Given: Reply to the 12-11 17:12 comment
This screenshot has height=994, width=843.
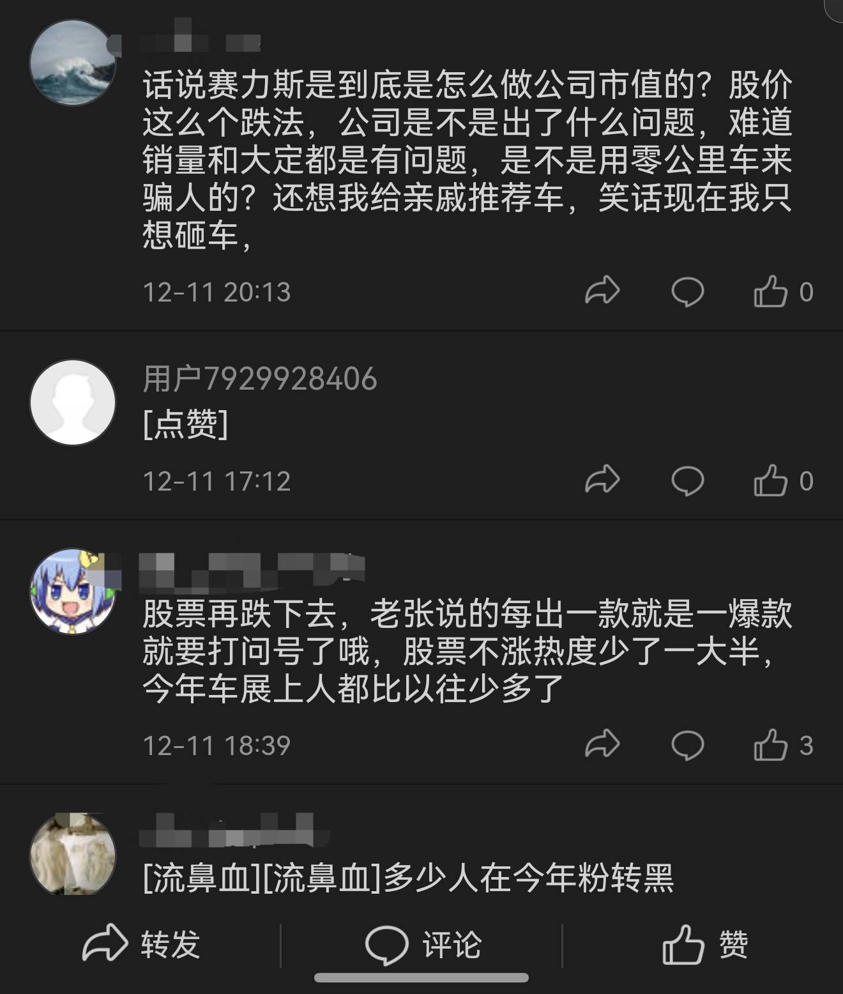Looking at the screenshot, I should 687,481.
